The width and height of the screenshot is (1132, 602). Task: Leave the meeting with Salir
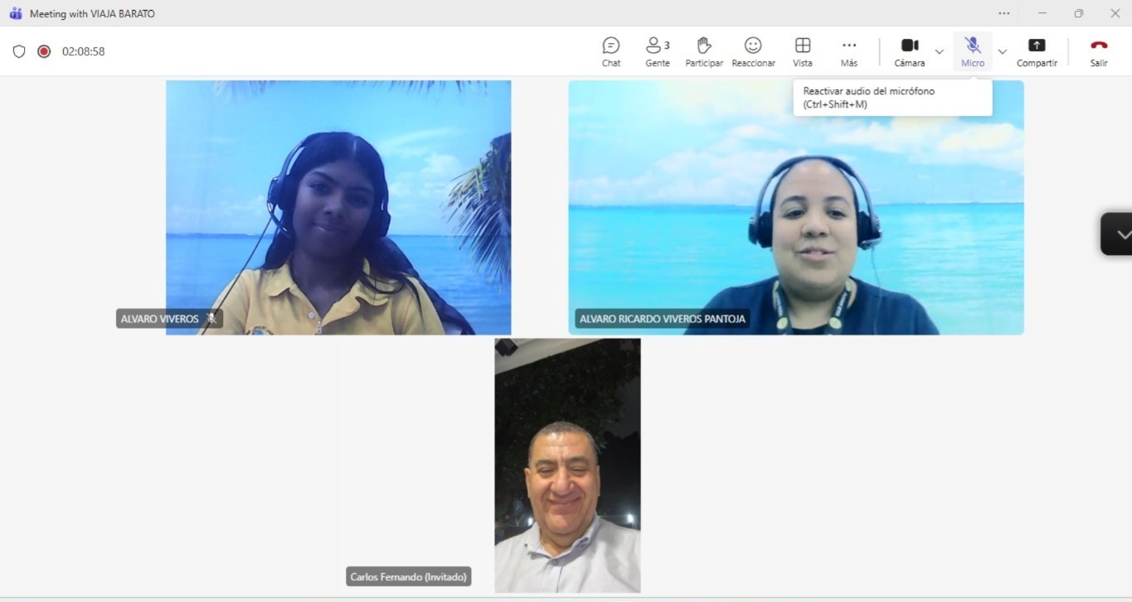(1099, 51)
